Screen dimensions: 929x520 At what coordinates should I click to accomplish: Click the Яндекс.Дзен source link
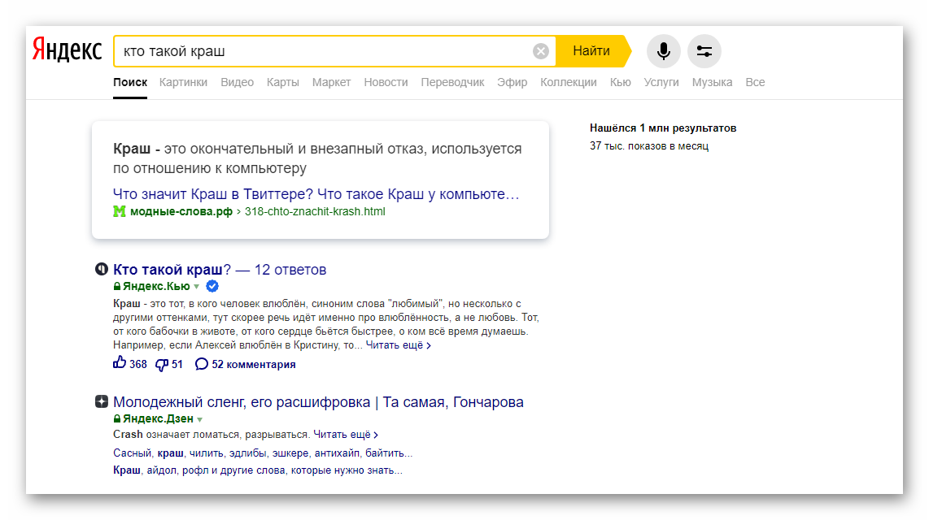click(x=158, y=418)
